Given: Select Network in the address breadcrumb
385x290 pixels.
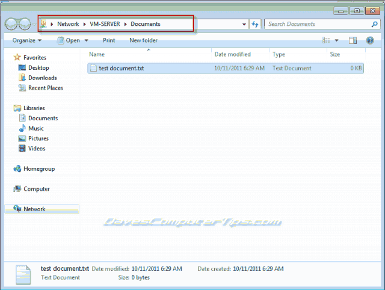Looking at the screenshot, I should [68, 24].
